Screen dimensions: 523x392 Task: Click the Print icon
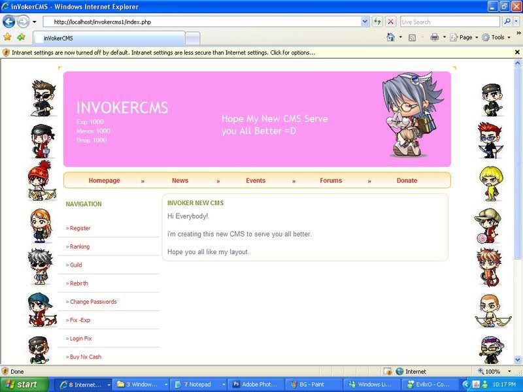[434, 37]
